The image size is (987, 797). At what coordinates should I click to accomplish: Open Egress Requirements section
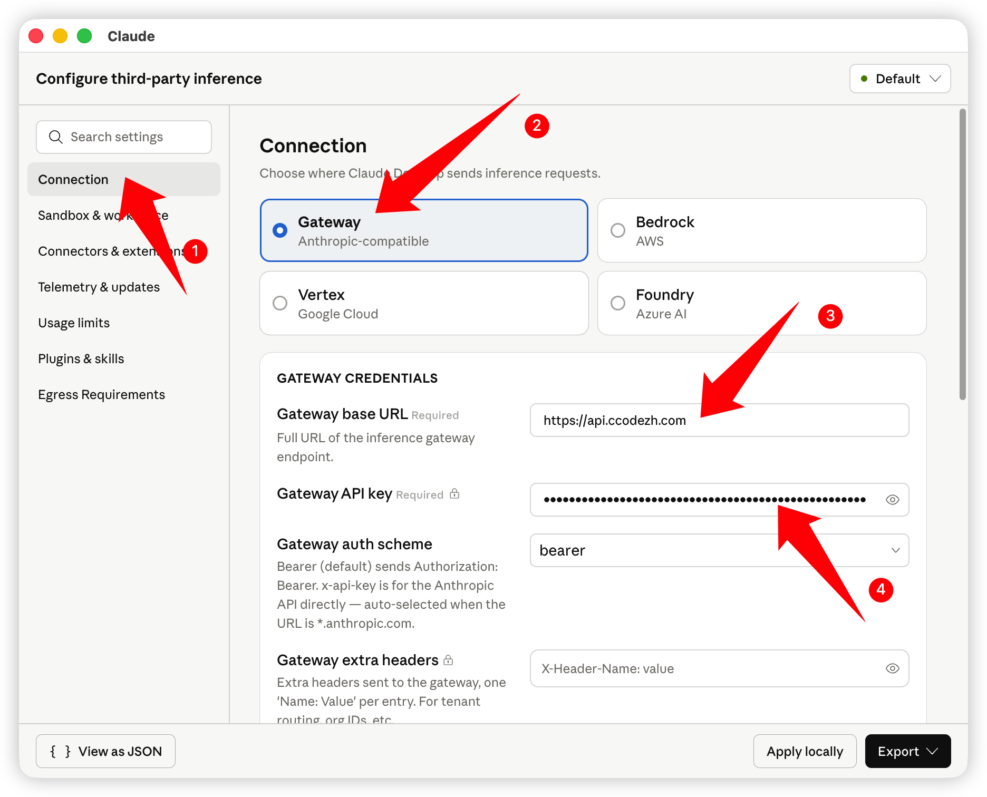[x=124, y=394]
